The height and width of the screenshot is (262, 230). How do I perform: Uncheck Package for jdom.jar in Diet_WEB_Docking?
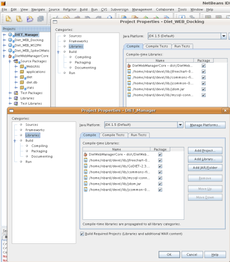[x=204, y=89]
